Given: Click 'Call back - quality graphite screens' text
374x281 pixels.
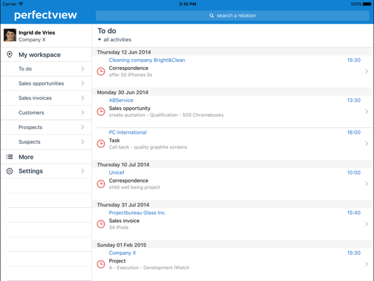Looking at the screenshot, I should click(148, 147).
